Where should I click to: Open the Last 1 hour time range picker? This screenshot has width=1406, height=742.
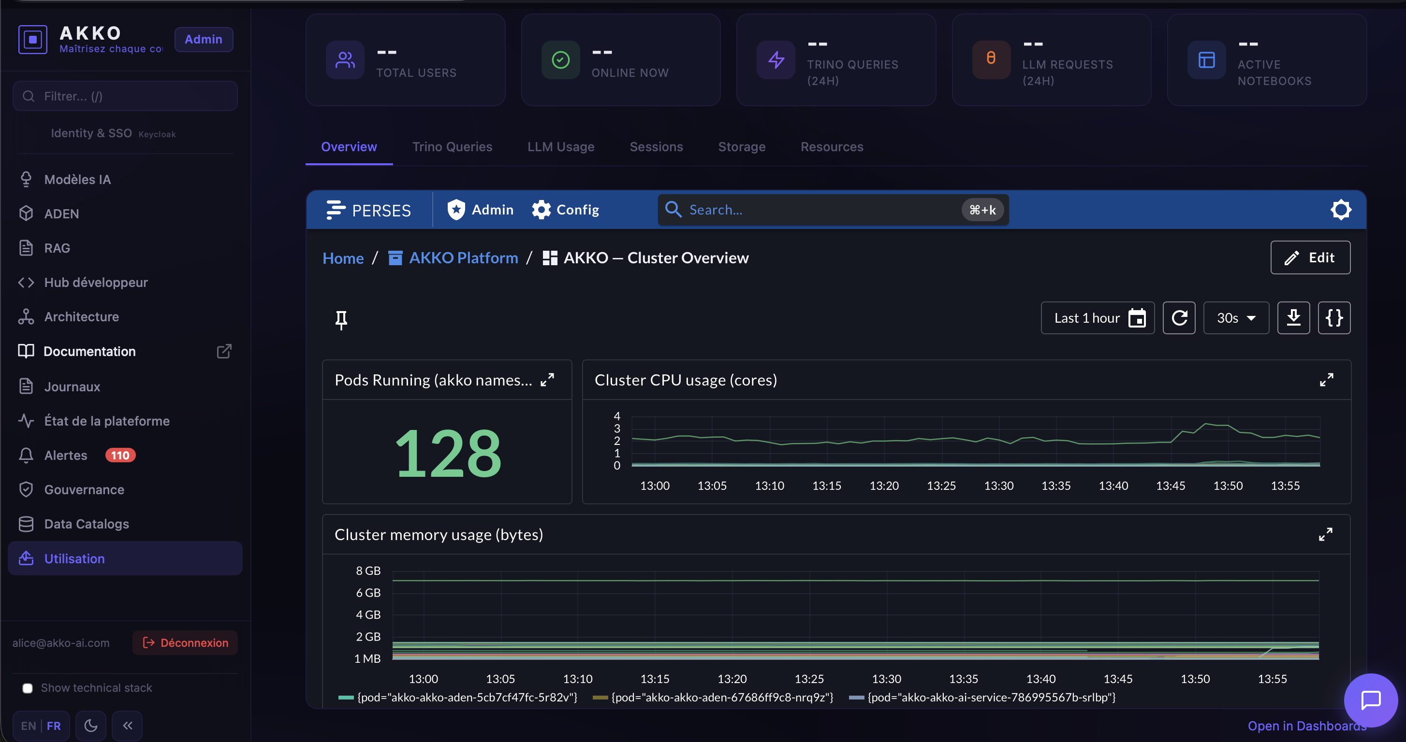(x=1097, y=318)
